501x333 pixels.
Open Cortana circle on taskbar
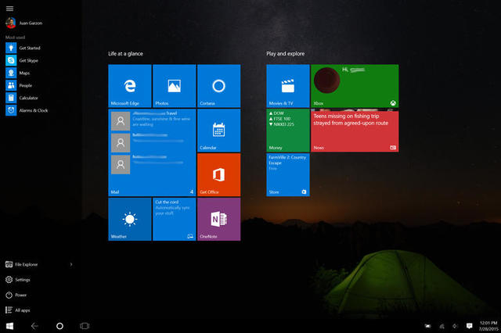(59, 326)
